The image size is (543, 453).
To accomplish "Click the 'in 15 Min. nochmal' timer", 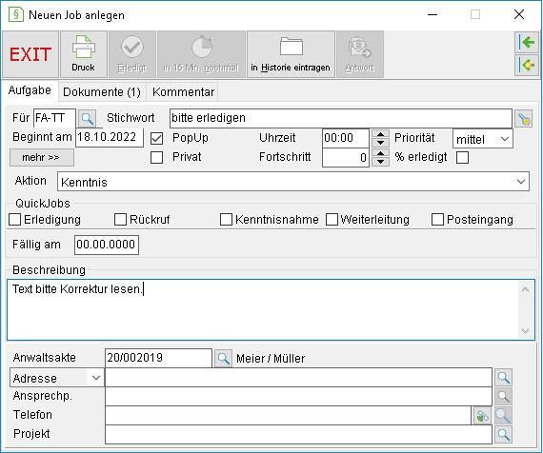I will pos(201,54).
